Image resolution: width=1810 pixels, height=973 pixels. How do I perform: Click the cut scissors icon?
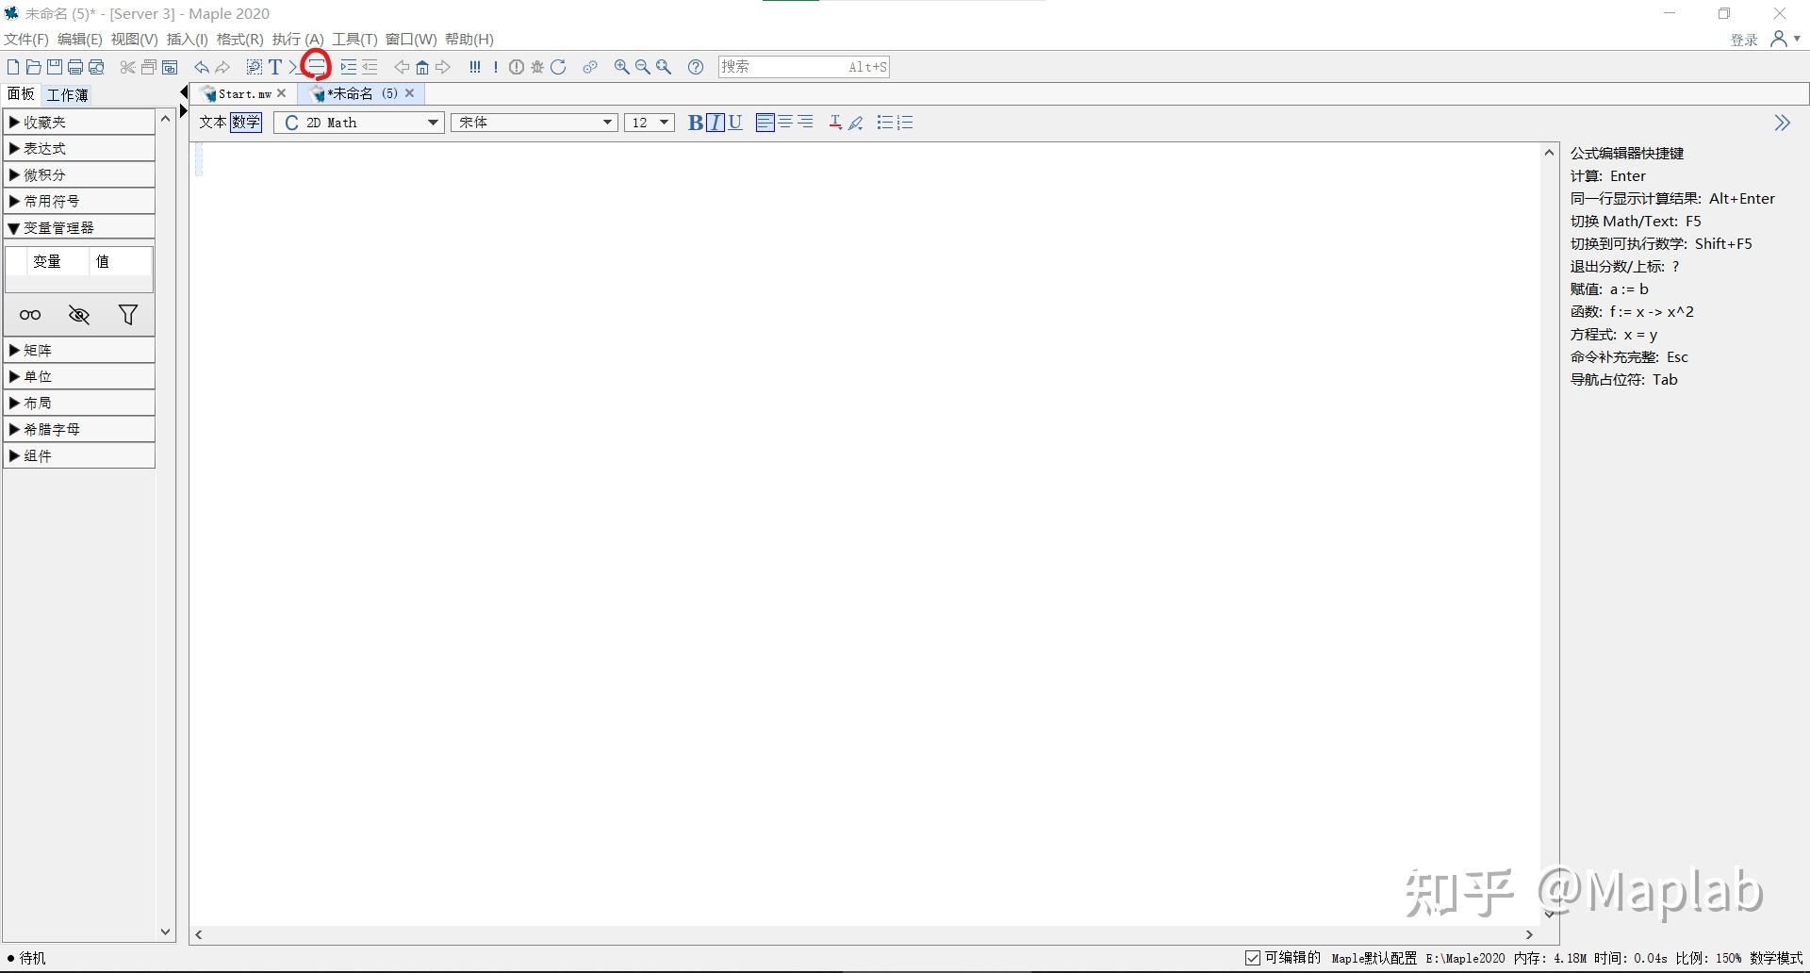pyautogui.click(x=128, y=67)
